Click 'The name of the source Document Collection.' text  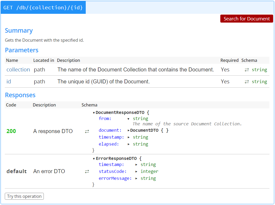[187, 124]
